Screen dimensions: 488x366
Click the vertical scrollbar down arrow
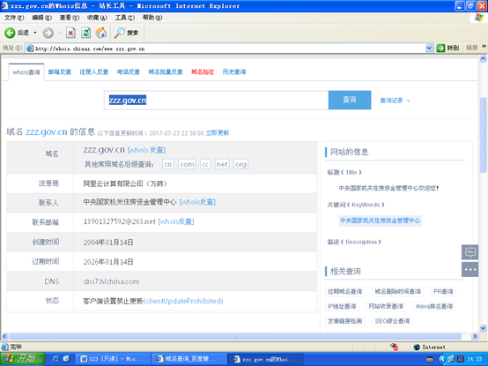point(483,328)
